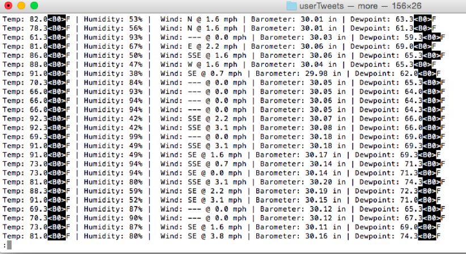Click the window title "userTweets — more — 156×26"
Image resolution: width=466 pixels, height=254 pixels.
point(360,6)
